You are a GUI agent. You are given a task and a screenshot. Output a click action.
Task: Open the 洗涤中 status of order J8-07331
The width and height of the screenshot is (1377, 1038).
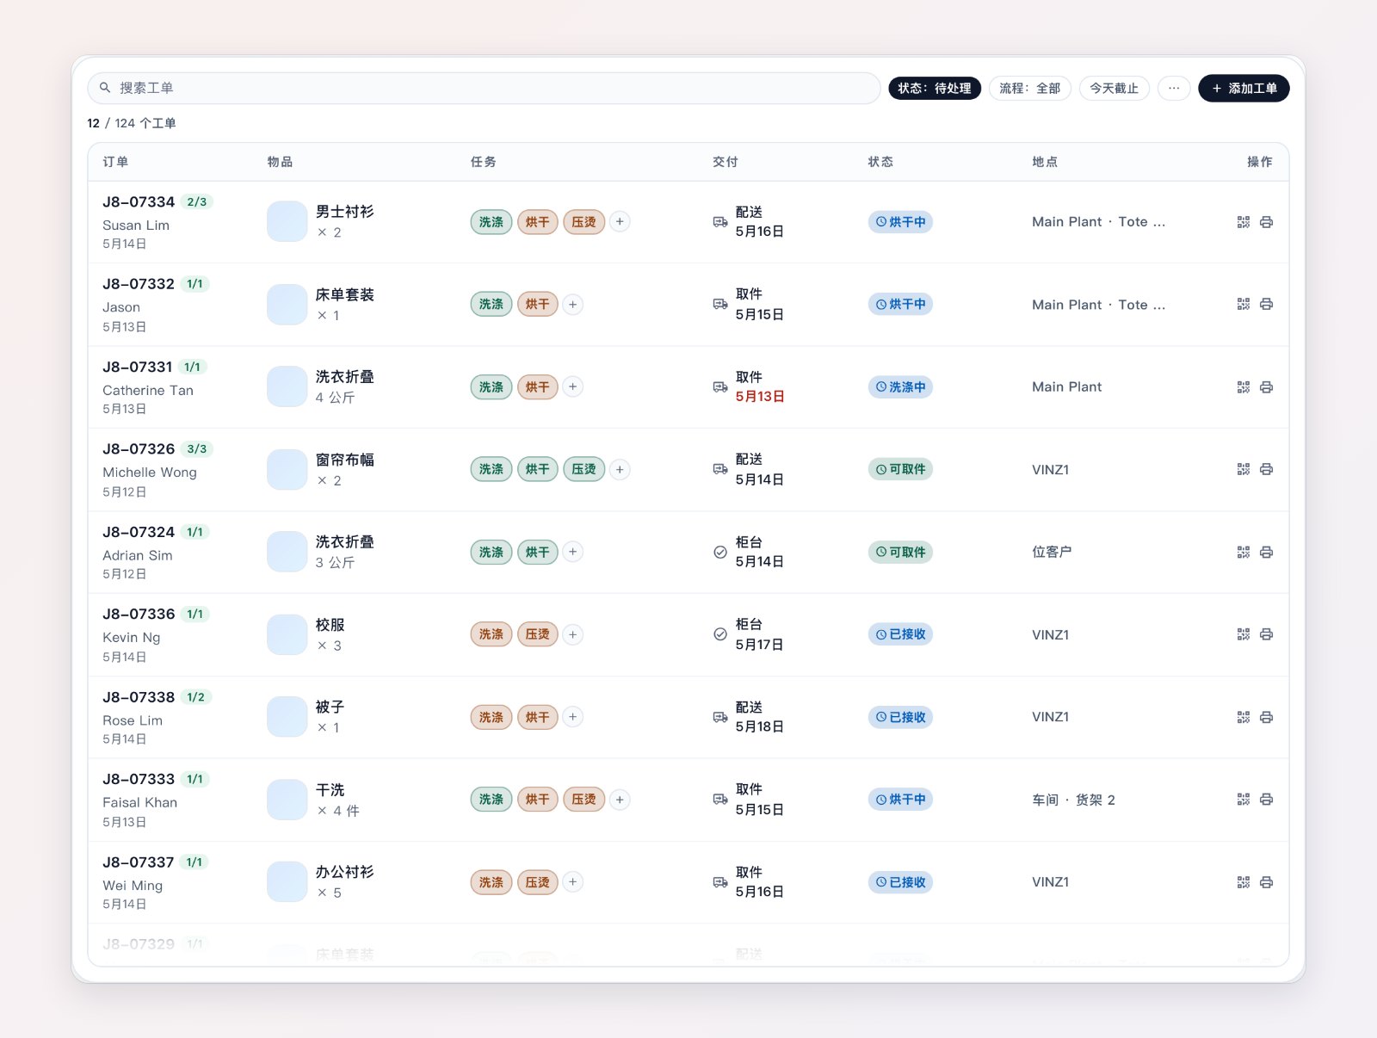900,387
